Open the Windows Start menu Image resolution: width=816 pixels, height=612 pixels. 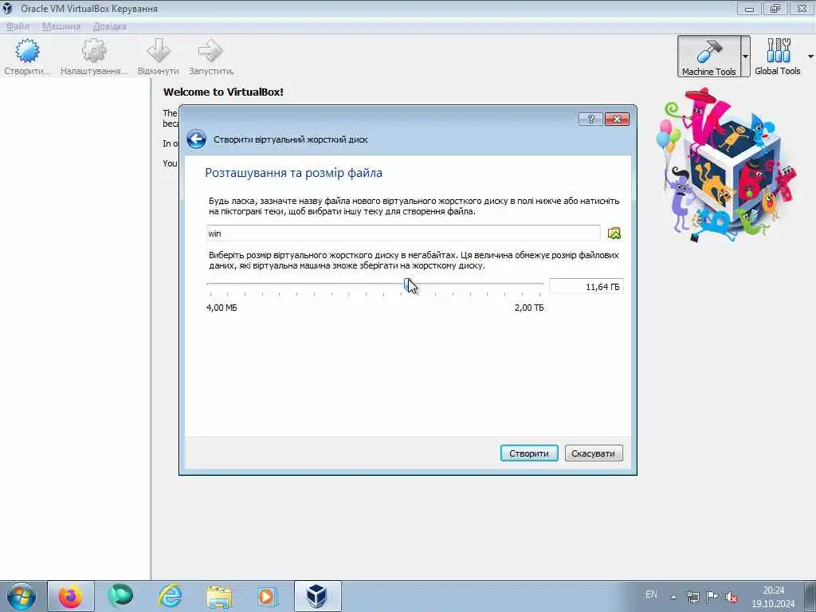[22, 596]
